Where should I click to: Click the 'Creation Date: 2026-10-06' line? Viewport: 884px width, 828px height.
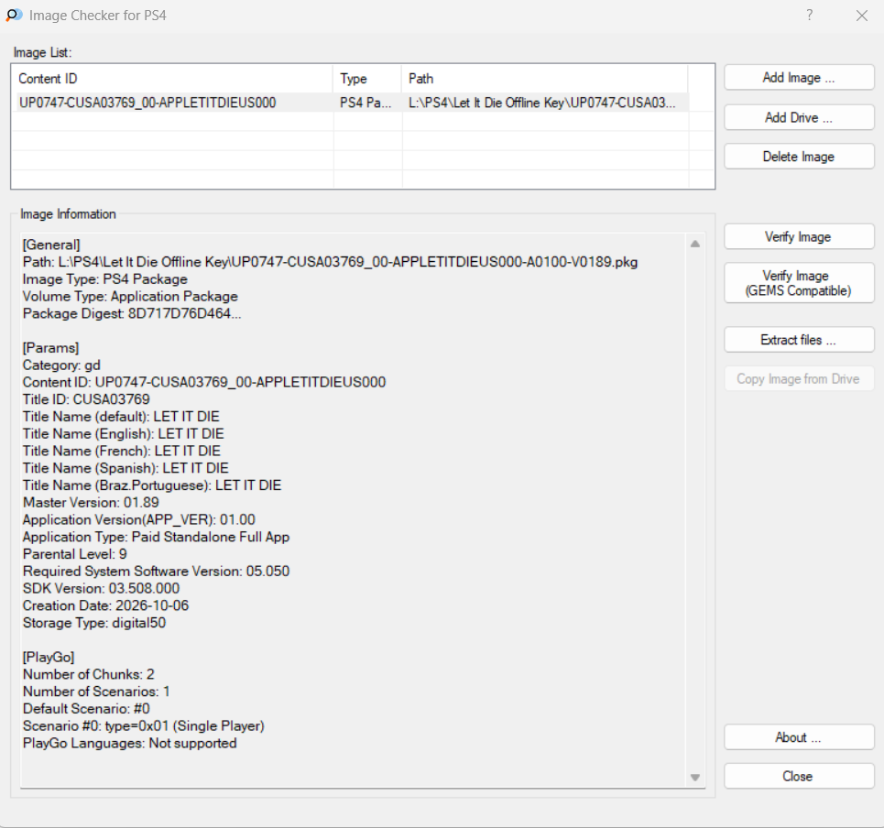[x=106, y=606]
